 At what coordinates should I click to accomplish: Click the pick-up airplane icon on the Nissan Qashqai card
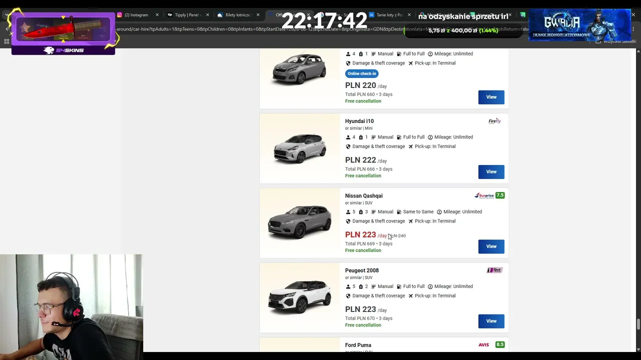coord(411,221)
